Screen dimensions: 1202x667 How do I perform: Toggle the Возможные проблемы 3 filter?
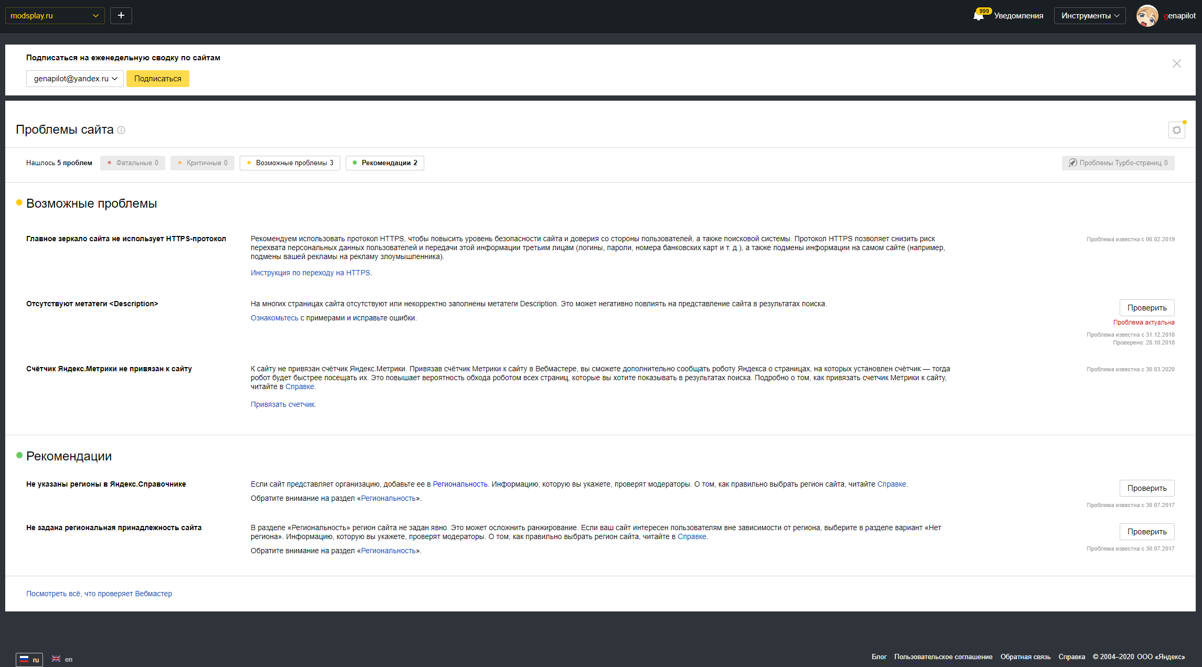290,163
